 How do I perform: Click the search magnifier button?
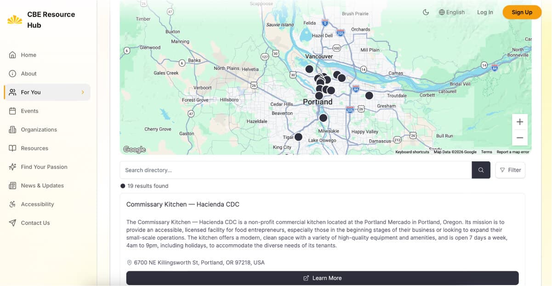click(x=481, y=170)
